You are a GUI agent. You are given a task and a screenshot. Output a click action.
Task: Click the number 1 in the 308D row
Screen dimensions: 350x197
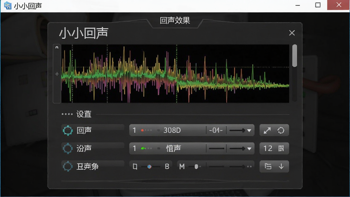pyautogui.click(x=134, y=130)
